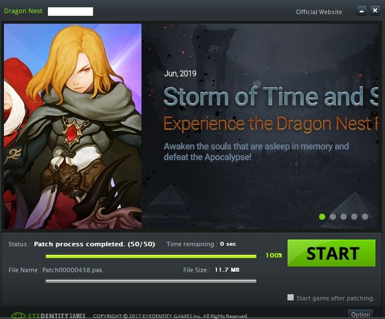Select the third banner indicator dot
The width and height of the screenshot is (385, 319).
pyautogui.click(x=343, y=216)
